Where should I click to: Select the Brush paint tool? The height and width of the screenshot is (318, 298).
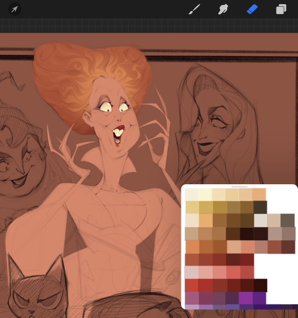tap(194, 9)
